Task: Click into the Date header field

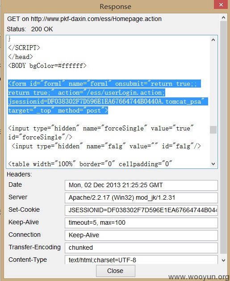Action: point(141,185)
